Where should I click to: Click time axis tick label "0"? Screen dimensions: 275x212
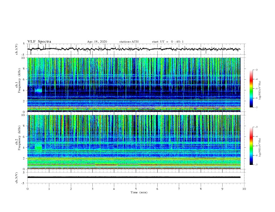[x=27, y=189]
